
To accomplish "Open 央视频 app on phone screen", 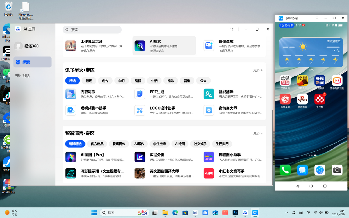I will pos(320,99).
